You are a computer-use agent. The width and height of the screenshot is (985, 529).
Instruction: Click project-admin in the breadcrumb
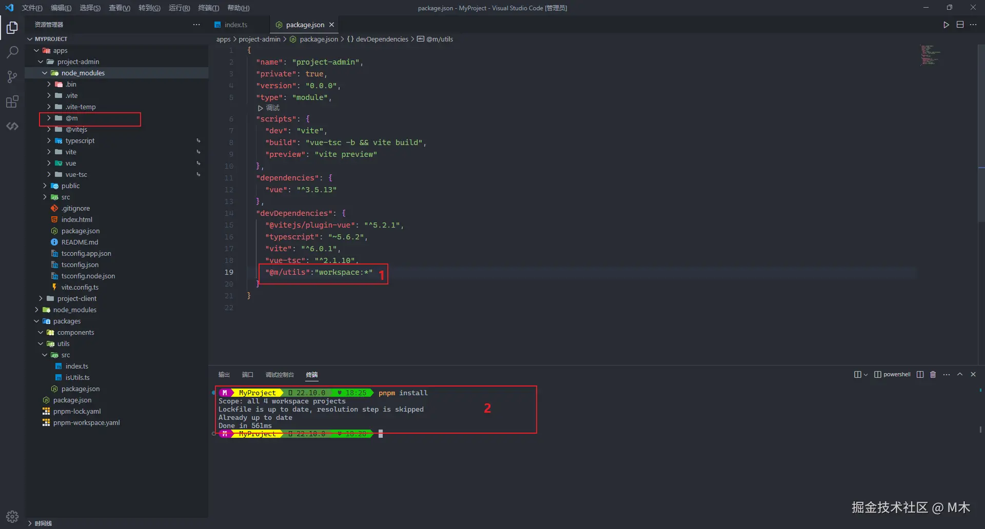pos(260,39)
